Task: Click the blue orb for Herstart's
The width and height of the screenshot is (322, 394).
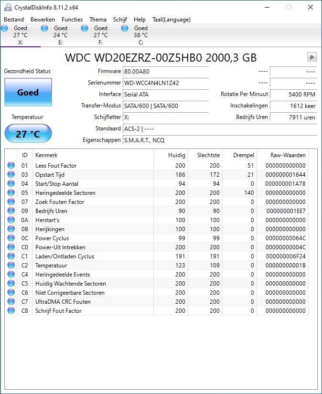Action: pyautogui.click(x=11, y=220)
